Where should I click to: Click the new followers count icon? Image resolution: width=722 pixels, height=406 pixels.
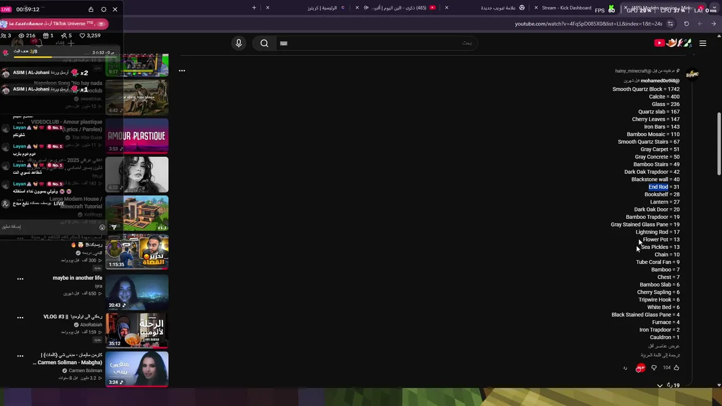pyautogui.click(x=64, y=36)
